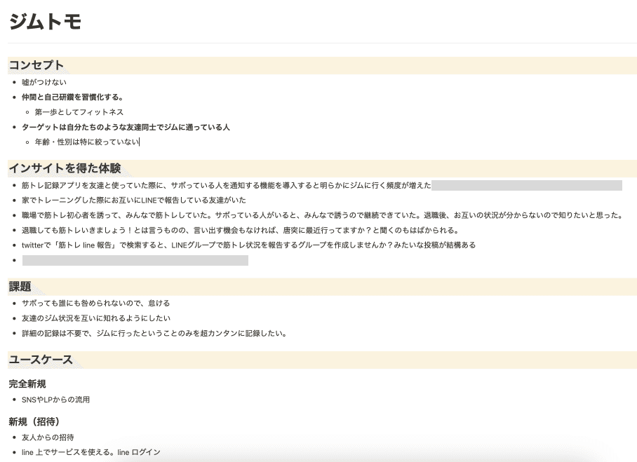Click the 仲間と自己研鑽を習慣化する bold bullet

point(72,97)
